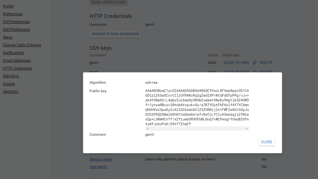
Task: Open the Service Users group link
Action: coord(101,159)
